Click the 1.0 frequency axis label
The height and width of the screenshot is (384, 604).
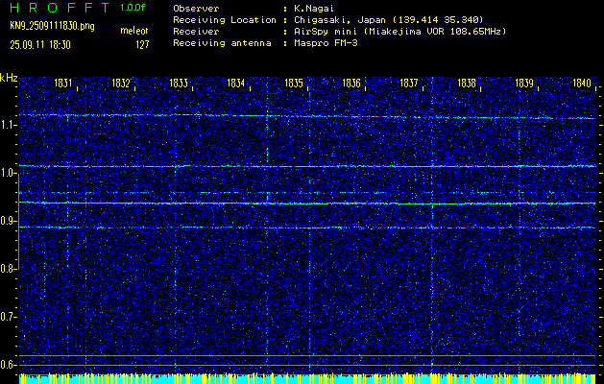(8, 174)
